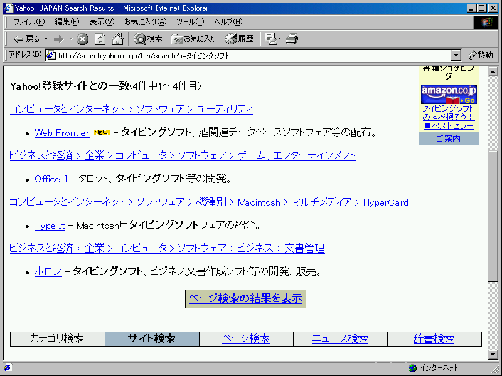Click the IE icon in title bar
502x376 pixels.
click(x=8, y=8)
